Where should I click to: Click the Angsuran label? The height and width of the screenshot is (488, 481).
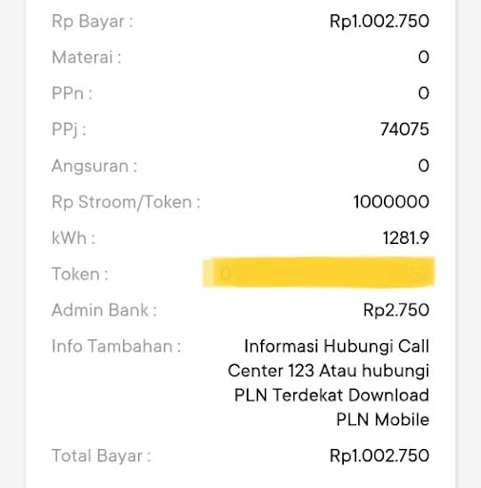[94, 166]
